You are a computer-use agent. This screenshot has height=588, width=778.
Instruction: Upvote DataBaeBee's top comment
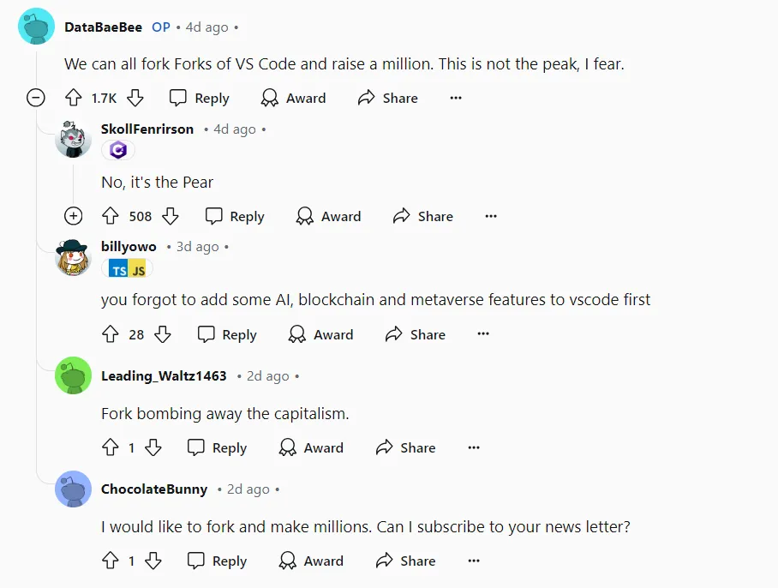74,98
